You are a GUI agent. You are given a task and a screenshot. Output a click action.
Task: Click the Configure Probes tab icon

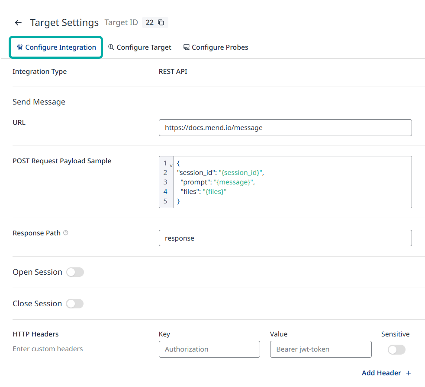click(x=186, y=48)
